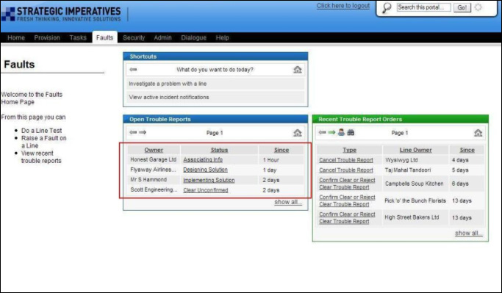Open the 'Associating Info' status link
The height and width of the screenshot is (293, 502).
pos(203,159)
